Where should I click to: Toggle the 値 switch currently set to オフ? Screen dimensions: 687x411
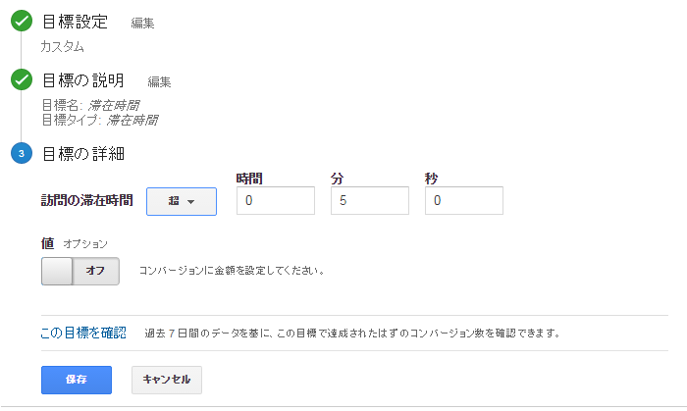tap(80, 272)
